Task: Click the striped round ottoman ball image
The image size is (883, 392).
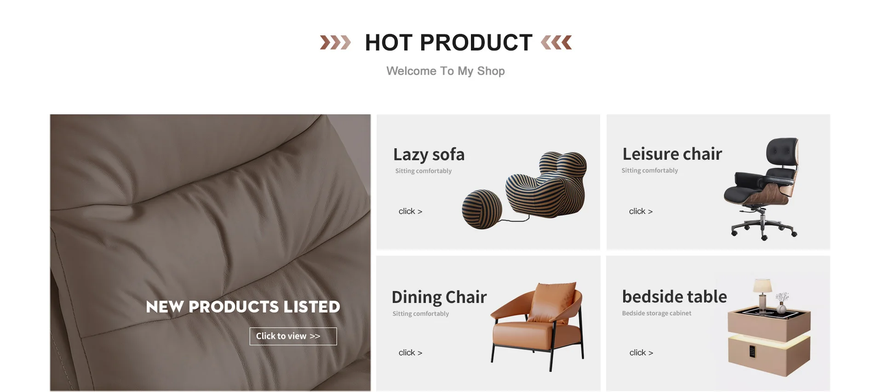Action: coord(482,209)
